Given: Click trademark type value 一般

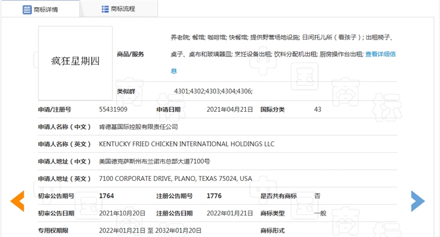Looking at the screenshot, I should click(320, 213).
